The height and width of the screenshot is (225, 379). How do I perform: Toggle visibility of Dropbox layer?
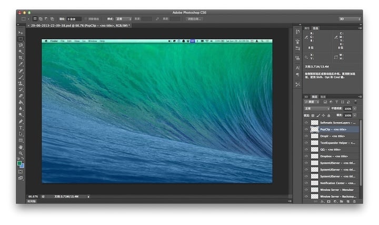click(306, 156)
